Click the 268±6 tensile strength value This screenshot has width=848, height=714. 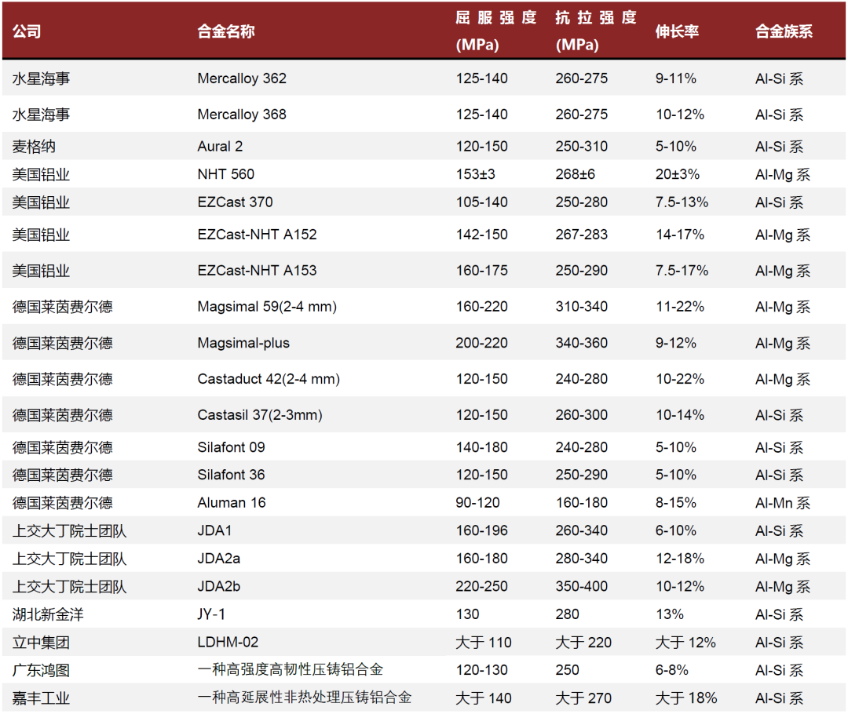(x=575, y=174)
